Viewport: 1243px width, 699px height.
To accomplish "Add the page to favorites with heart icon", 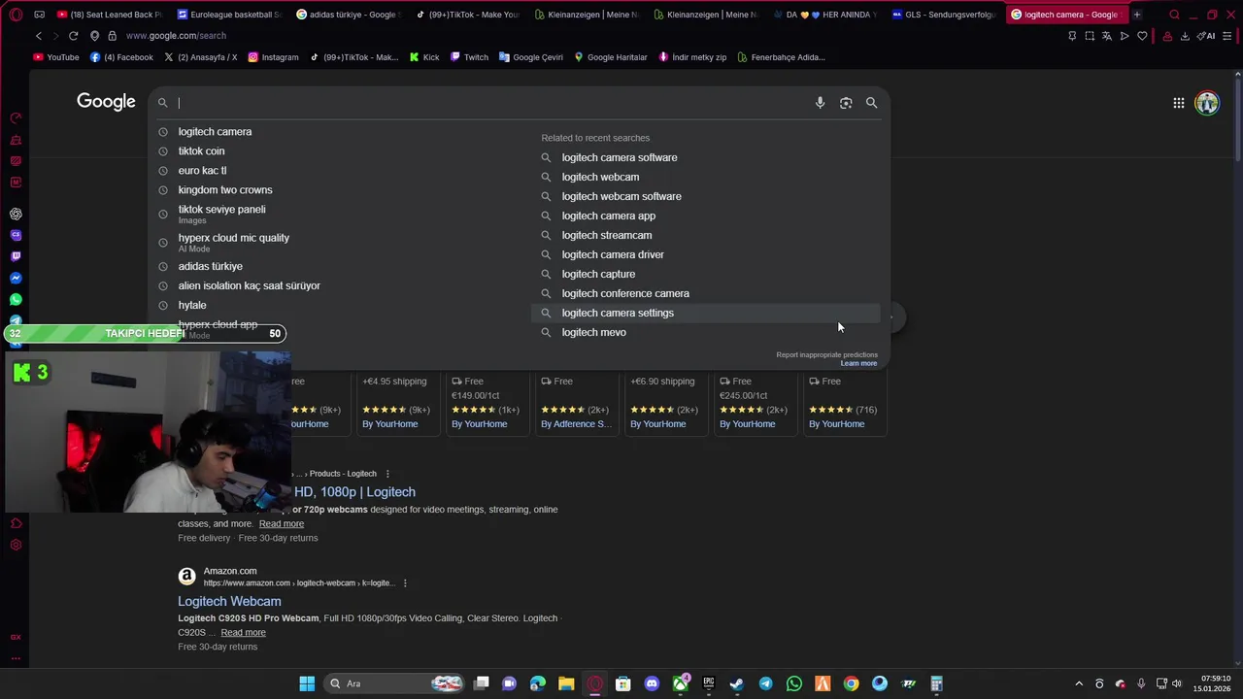I will (1142, 36).
